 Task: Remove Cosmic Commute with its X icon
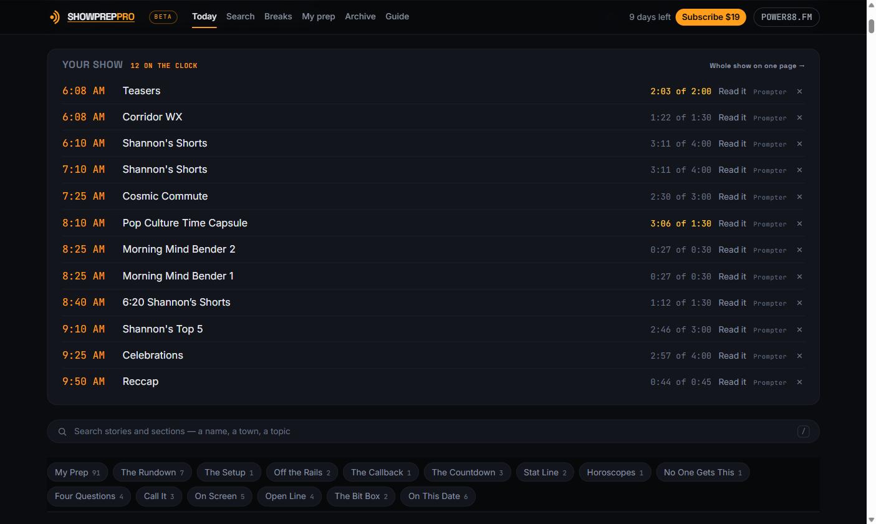(x=799, y=197)
